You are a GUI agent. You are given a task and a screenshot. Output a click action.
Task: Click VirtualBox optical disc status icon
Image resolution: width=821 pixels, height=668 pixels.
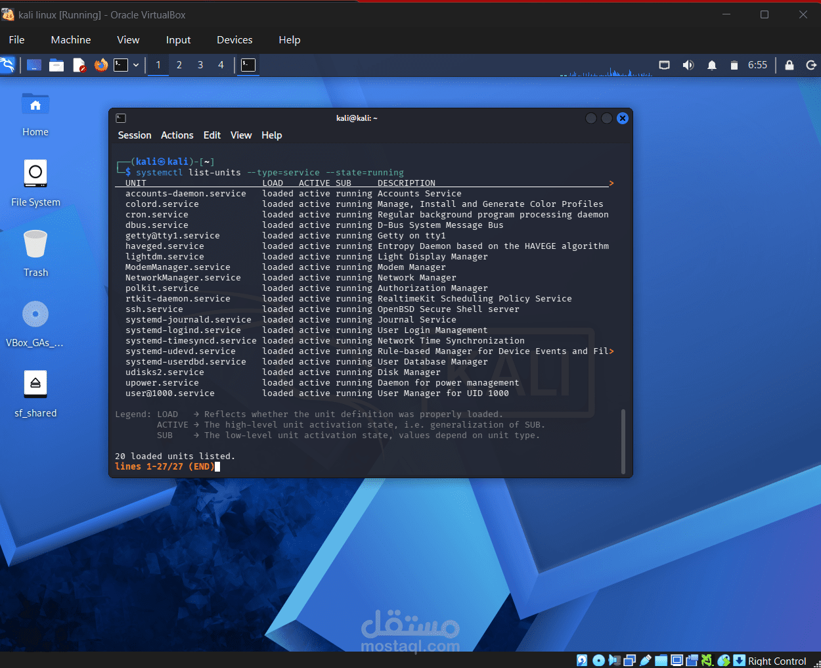(x=598, y=661)
